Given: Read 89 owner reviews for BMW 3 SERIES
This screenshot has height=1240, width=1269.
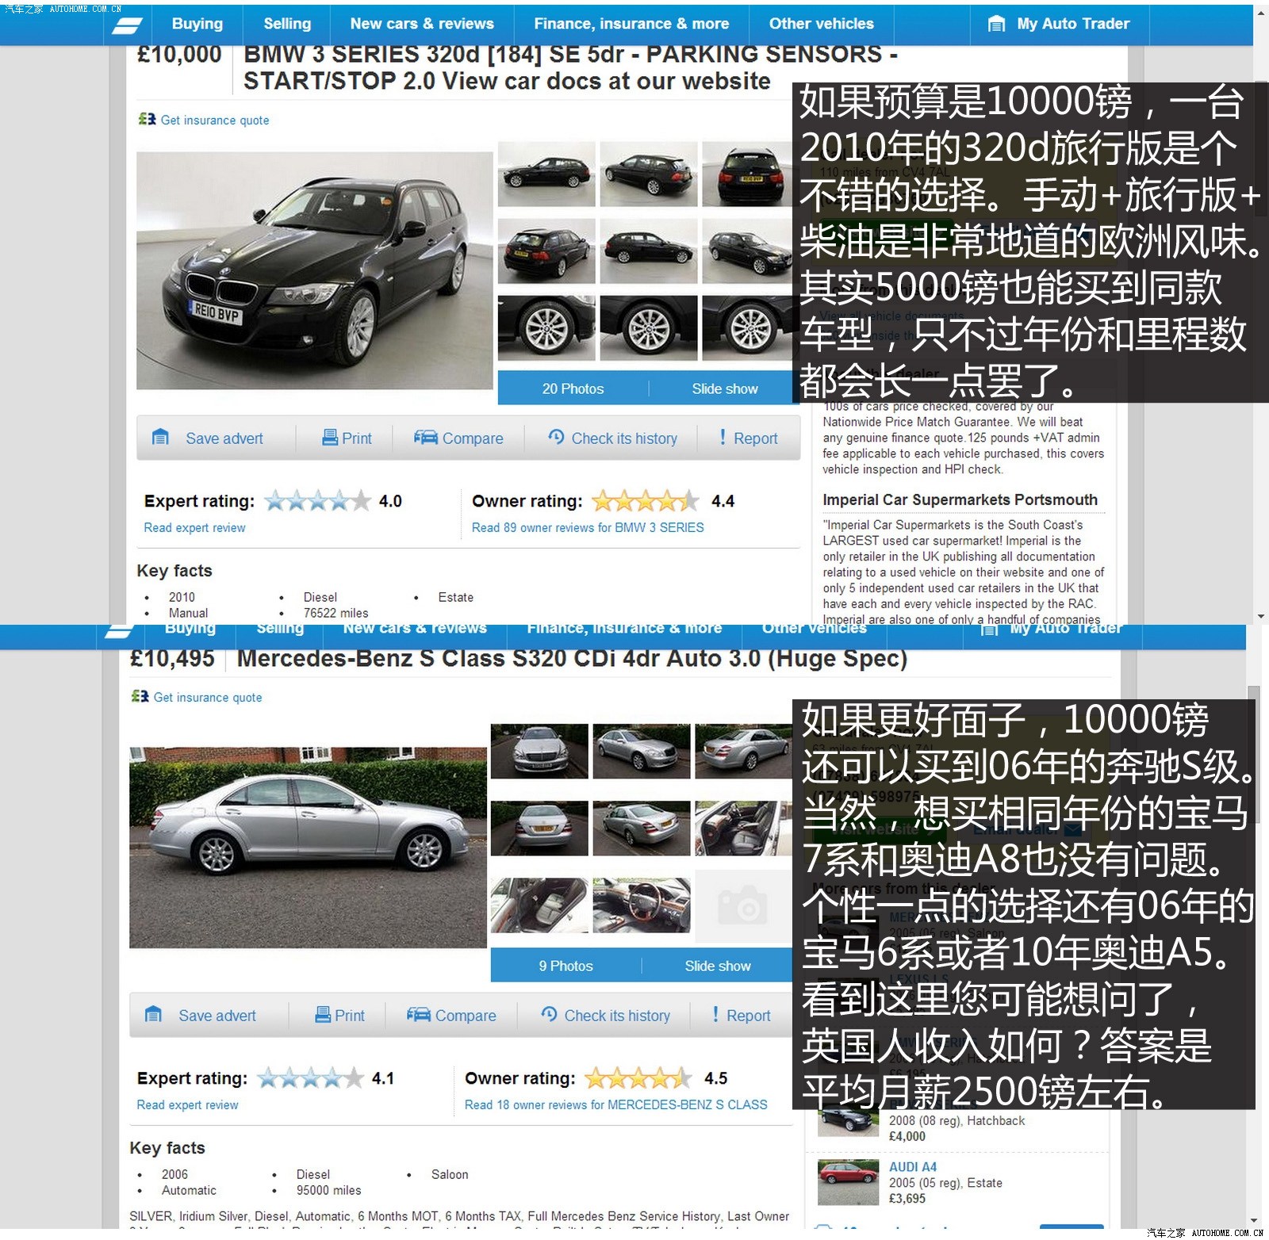Looking at the screenshot, I should click(x=588, y=528).
